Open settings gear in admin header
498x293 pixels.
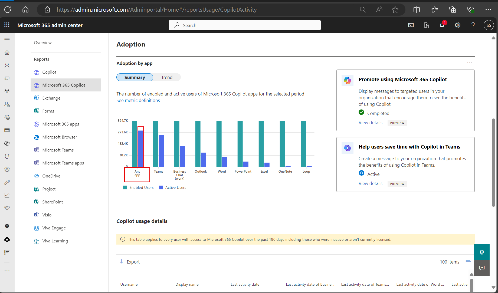(458, 25)
